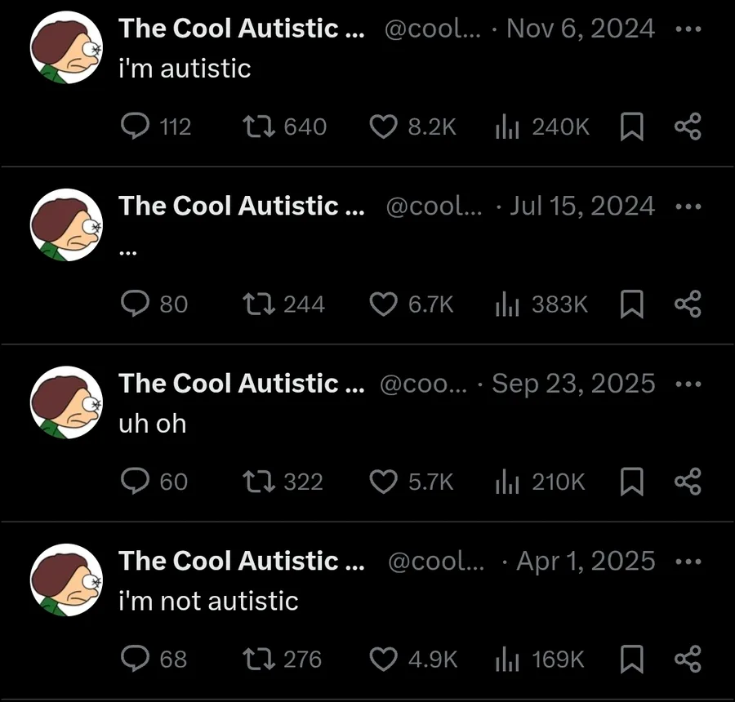Like the tweet with 6.7K likes

(x=383, y=304)
